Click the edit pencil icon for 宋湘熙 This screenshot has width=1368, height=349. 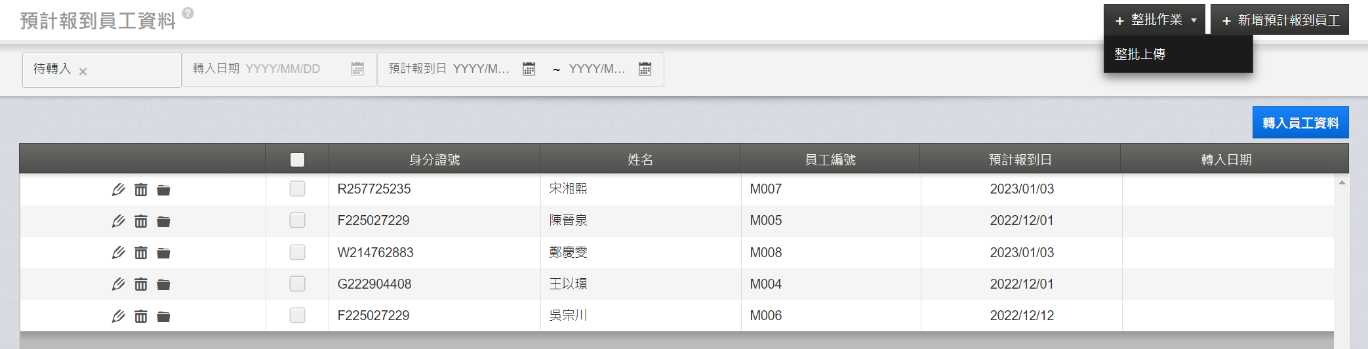tap(118, 190)
